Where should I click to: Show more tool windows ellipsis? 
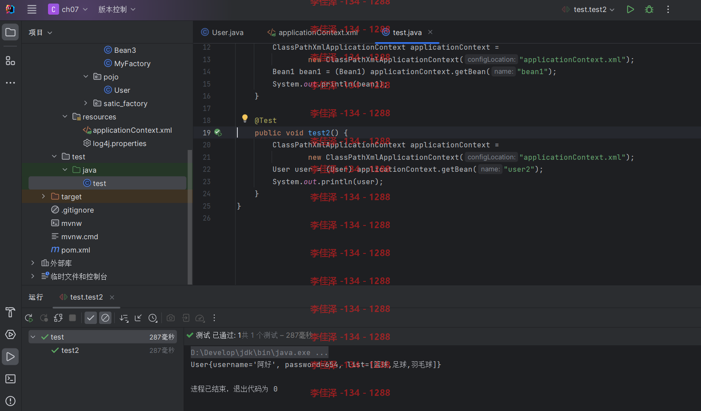coord(11,83)
